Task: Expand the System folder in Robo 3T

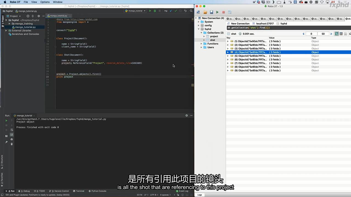Action: (199, 22)
